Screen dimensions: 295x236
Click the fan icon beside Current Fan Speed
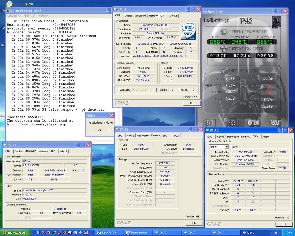224,49
